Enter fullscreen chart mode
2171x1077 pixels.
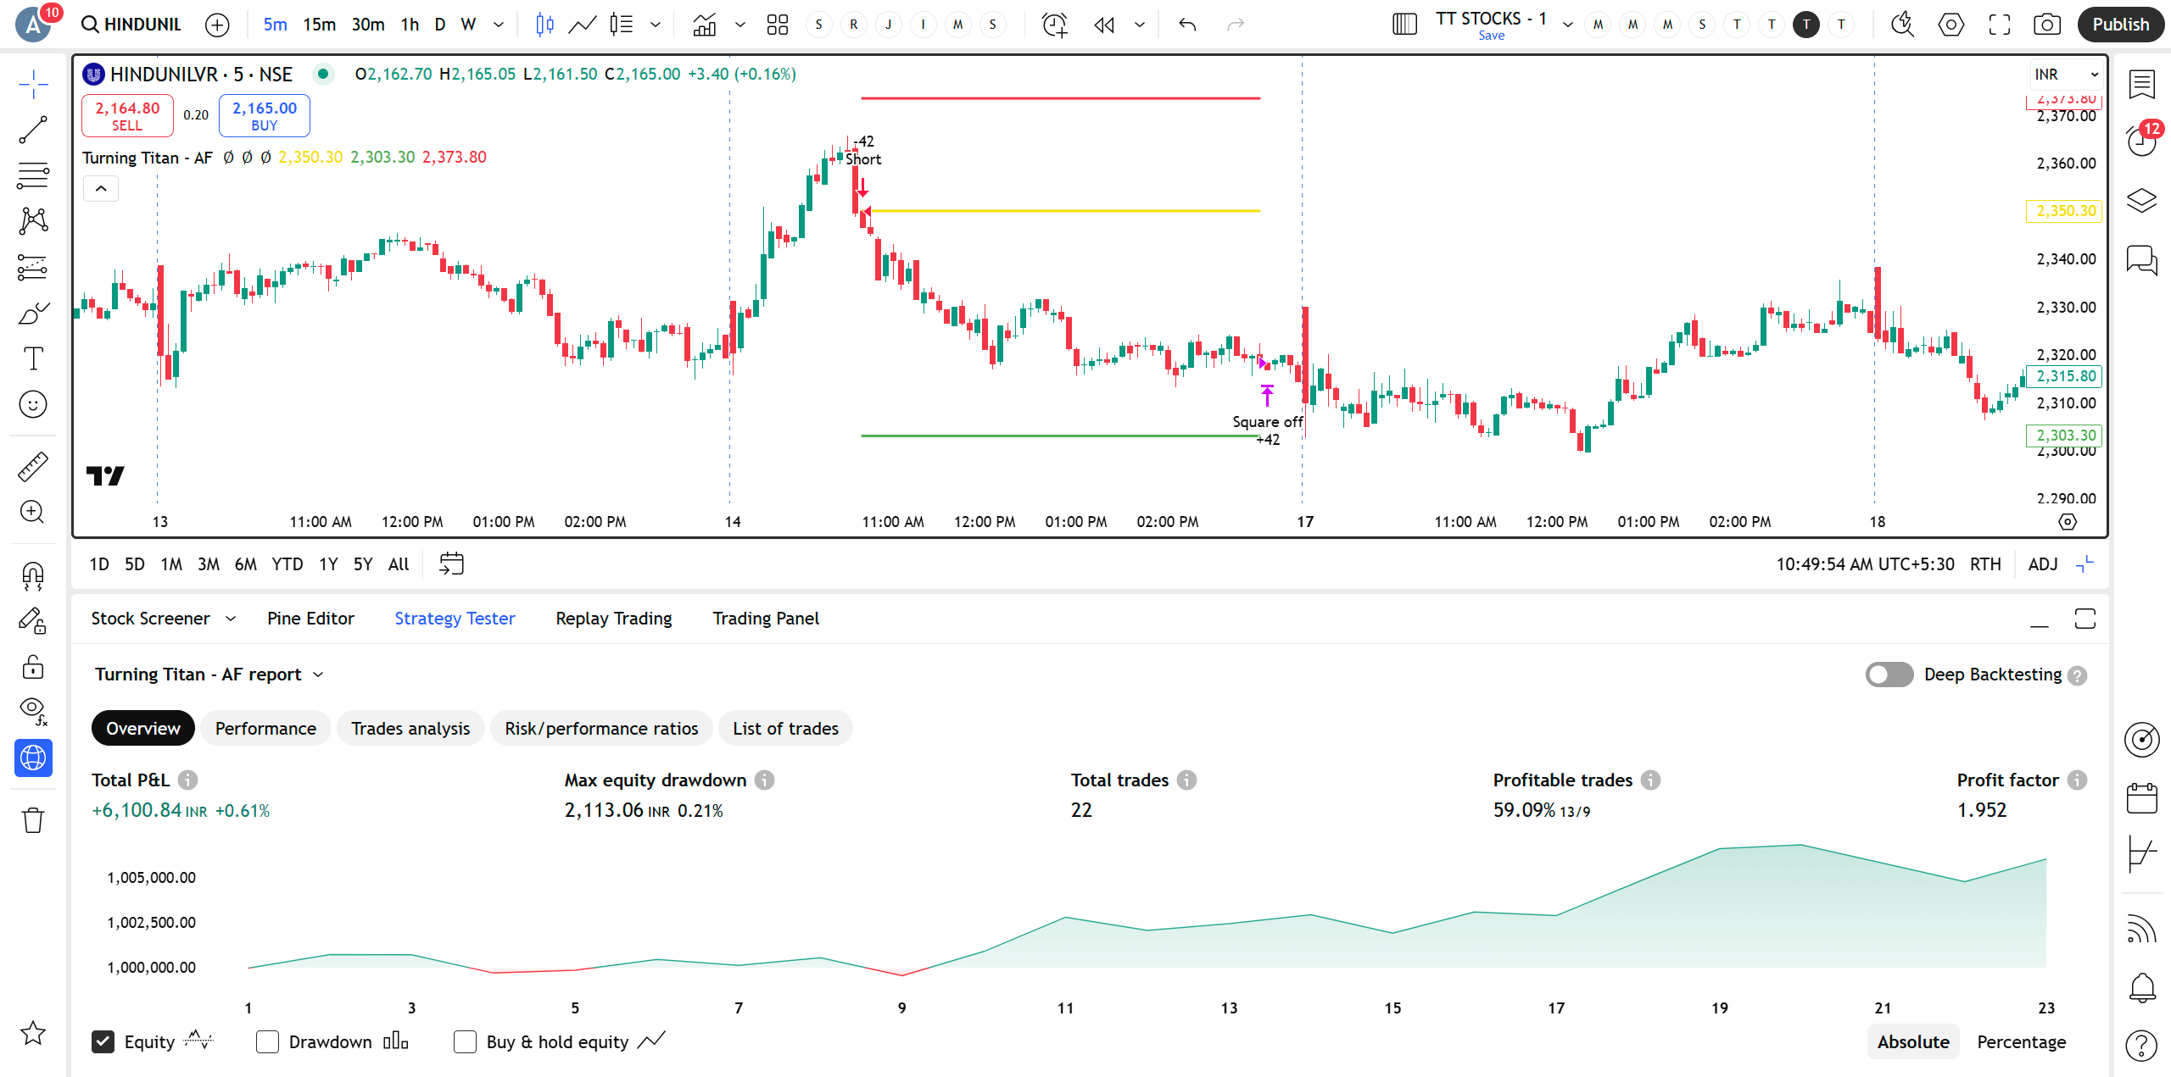[2000, 25]
